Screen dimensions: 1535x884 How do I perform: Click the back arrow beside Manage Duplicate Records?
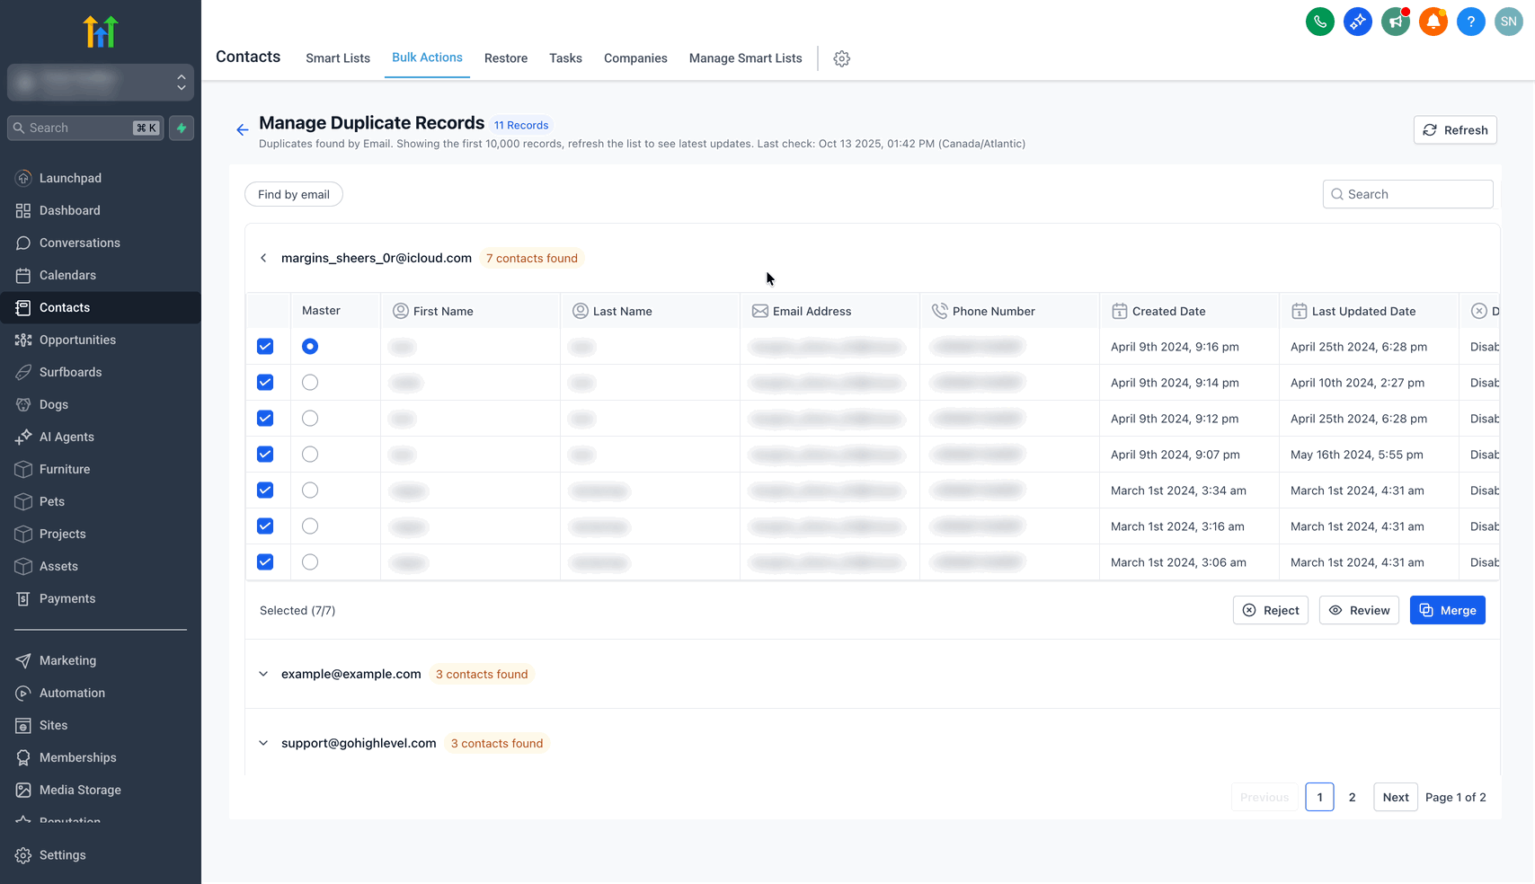coord(242,130)
